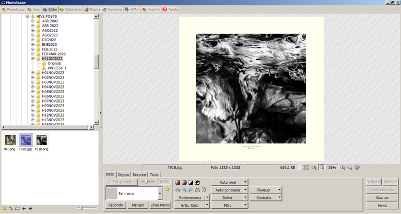Click the Guardar button
Viewport: 401px width, 214px height.
coord(382,198)
